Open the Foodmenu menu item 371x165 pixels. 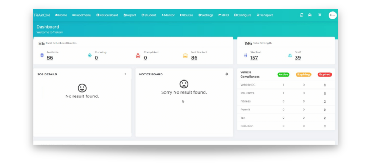point(82,15)
